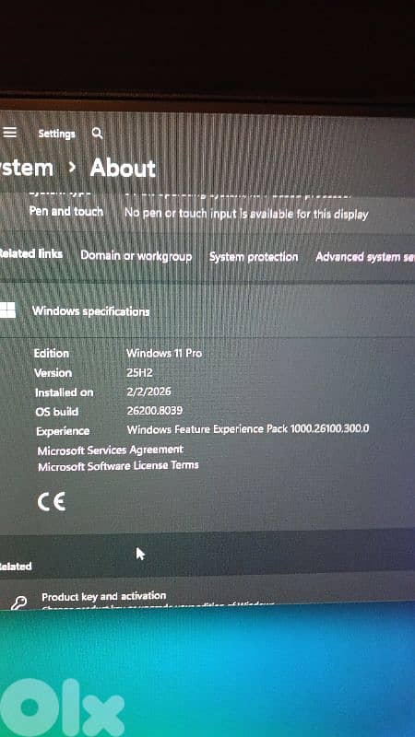Go back via the System breadcrumb
The width and height of the screenshot is (415, 737).
tap(26, 168)
